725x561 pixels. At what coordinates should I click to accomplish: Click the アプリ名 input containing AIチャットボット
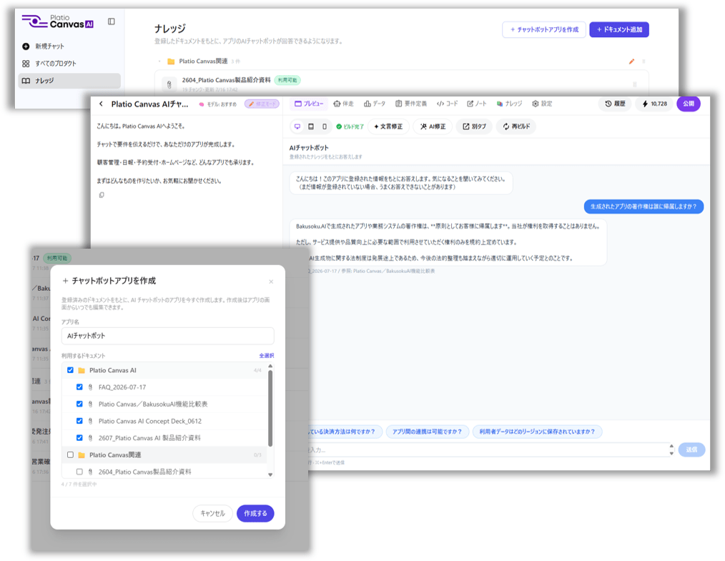point(167,336)
